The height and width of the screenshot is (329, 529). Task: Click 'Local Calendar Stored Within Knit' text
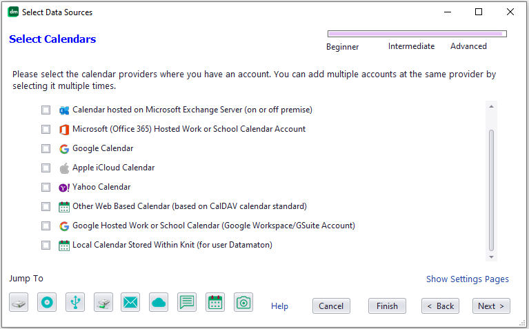pyautogui.click(x=133, y=245)
